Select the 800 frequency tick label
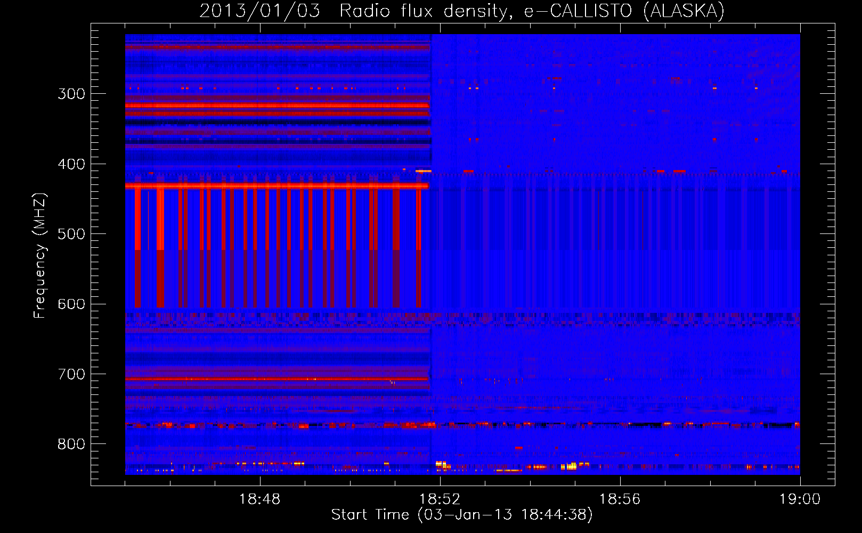Screen dimensions: 862x533 click(x=71, y=445)
